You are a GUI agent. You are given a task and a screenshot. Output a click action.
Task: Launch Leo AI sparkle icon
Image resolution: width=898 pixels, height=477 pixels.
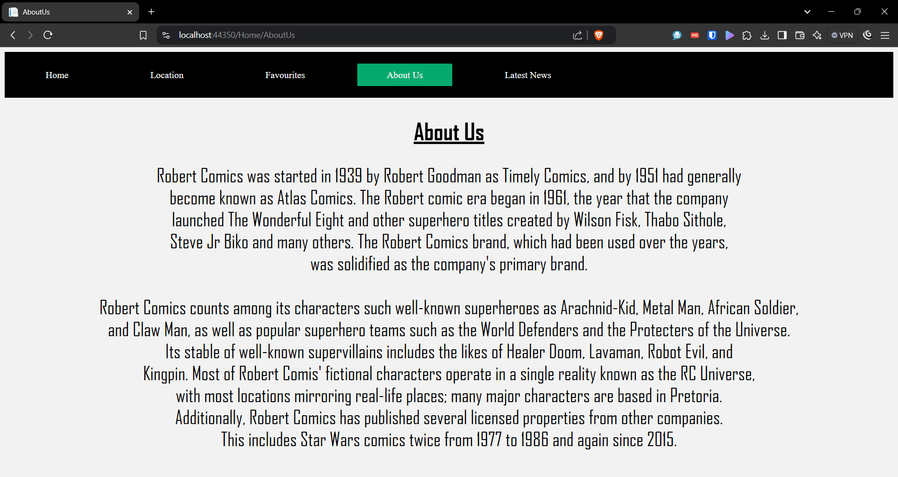(817, 35)
